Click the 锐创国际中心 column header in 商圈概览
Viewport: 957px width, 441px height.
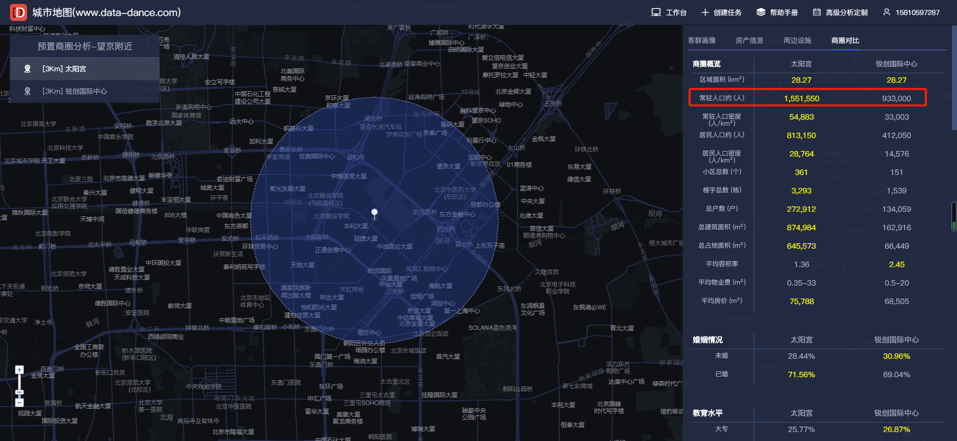(897, 64)
